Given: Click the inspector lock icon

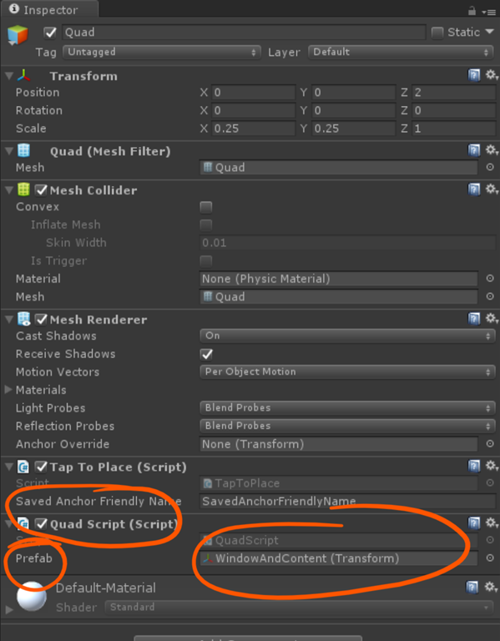Looking at the screenshot, I should click(472, 11).
